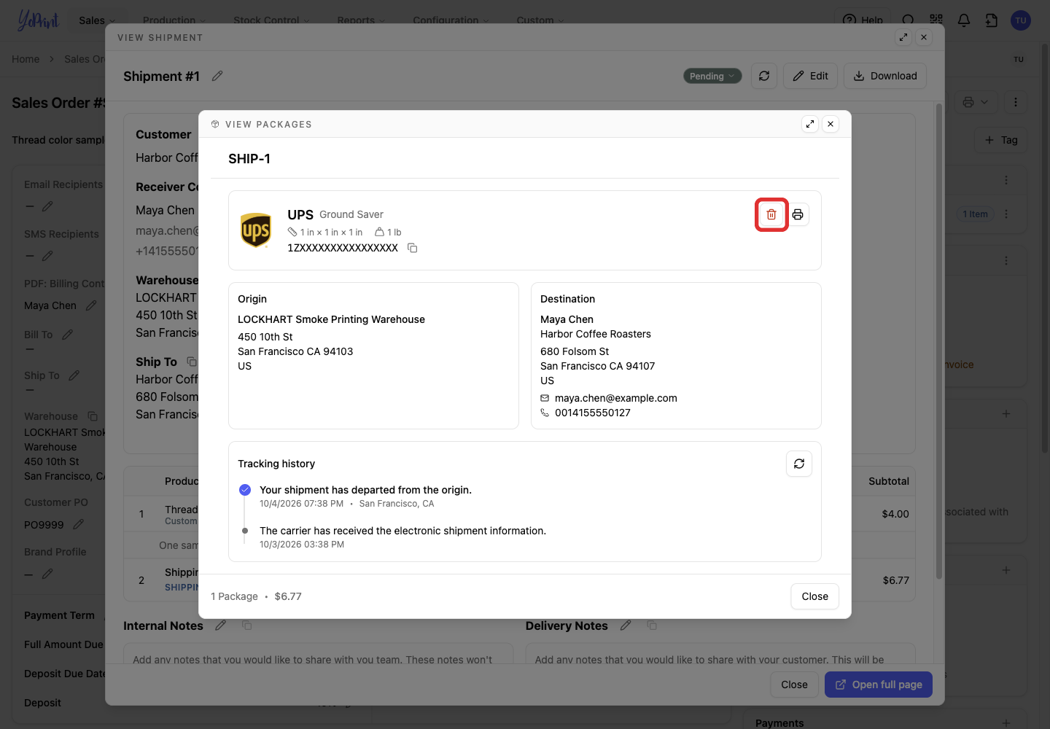Image resolution: width=1050 pixels, height=729 pixels.
Task: Rename Shipment #1 with pencil icon
Action: 217,76
